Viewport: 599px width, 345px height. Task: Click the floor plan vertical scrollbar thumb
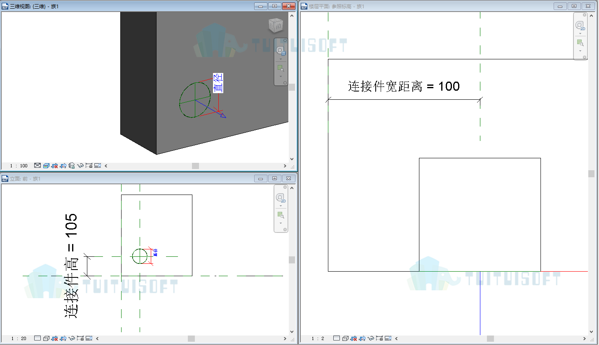(592, 174)
